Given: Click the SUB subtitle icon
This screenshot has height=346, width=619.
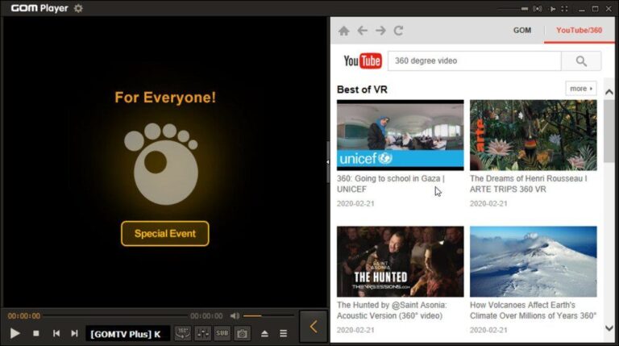Looking at the screenshot, I should (x=222, y=333).
